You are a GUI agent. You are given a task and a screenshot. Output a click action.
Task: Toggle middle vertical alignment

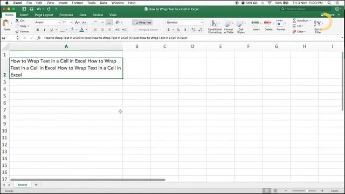102,23
